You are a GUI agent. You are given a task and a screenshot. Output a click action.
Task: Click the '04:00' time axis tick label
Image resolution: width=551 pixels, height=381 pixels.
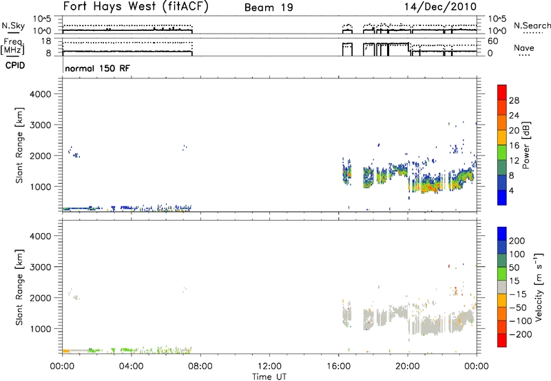click(x=131, y=367)
